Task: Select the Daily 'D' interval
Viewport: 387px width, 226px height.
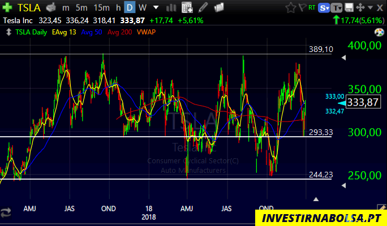Action: pos(130,8)
